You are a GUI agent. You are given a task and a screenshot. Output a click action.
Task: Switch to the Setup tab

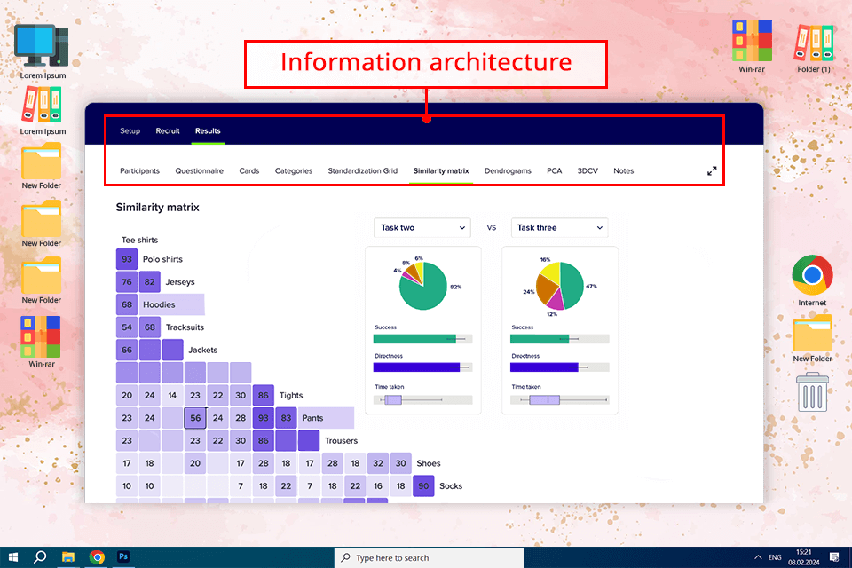click(x=130, y=131)
